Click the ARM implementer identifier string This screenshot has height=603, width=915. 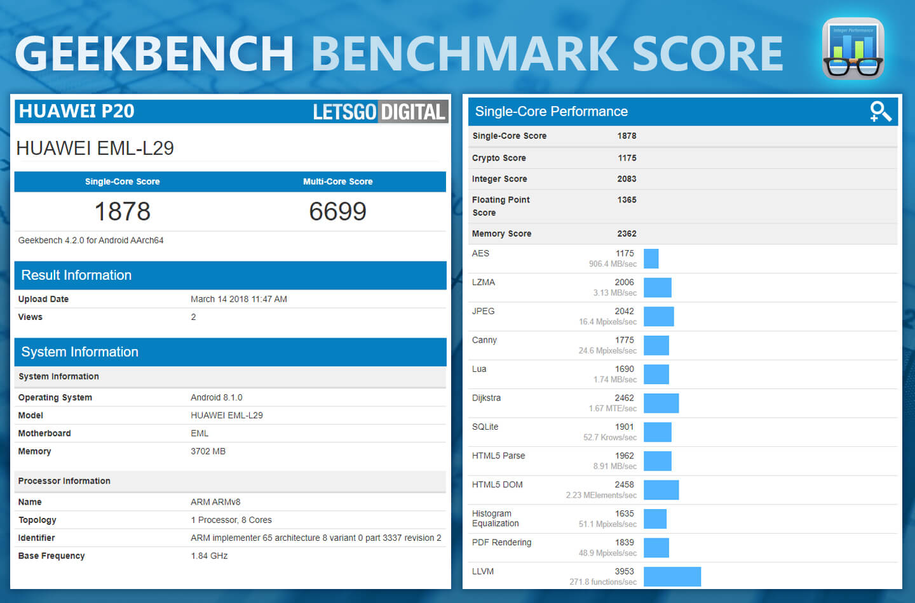316,538
